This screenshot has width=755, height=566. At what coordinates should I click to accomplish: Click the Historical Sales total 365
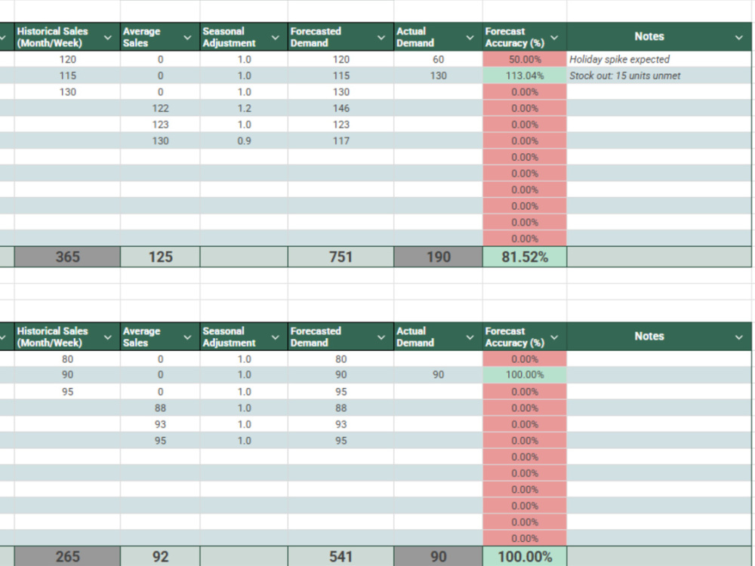coord(67,257)
